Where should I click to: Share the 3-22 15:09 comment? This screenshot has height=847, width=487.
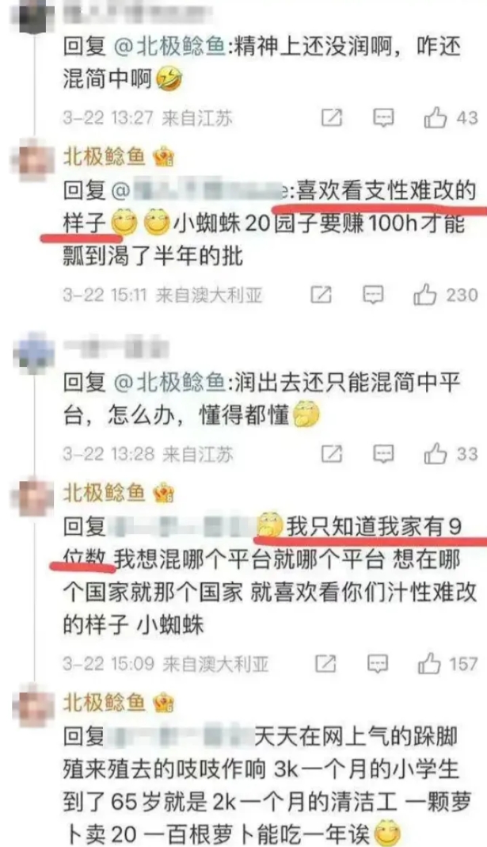click(325, 663)
